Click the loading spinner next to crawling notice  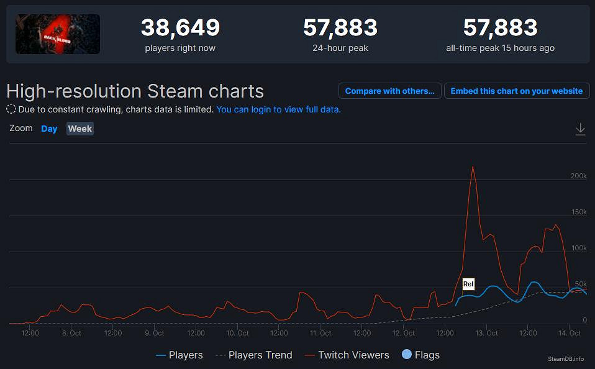coord(11,109)
